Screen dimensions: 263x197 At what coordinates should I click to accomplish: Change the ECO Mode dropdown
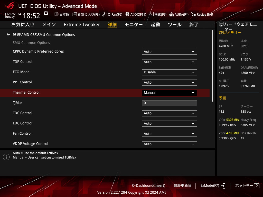point(170,72)
